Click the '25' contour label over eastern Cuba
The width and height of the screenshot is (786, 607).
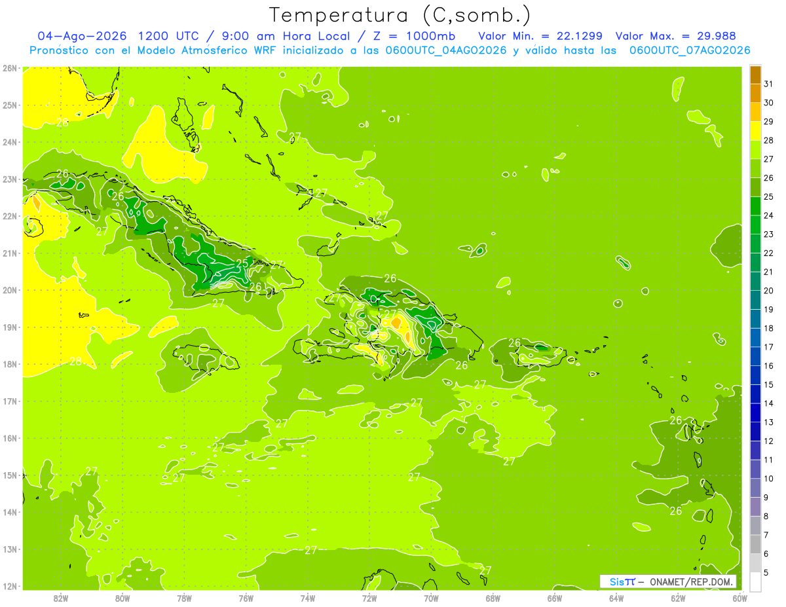(242, 263)
